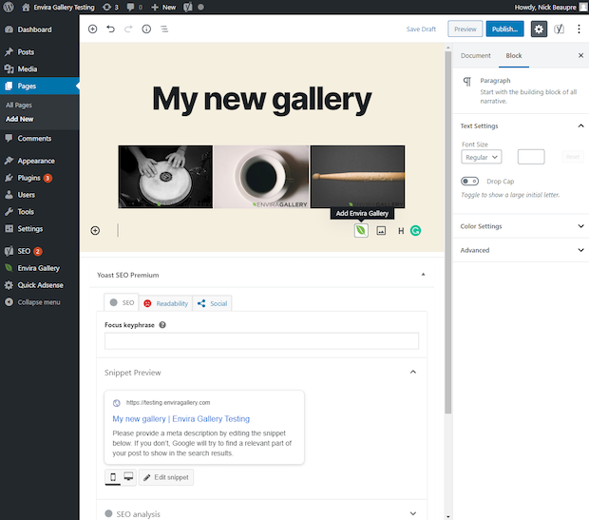Switch snippet to desktop preview
Image resolution: width=589 pixels, height=520 pixels.
pyautogui.click(x=128, y=477)
